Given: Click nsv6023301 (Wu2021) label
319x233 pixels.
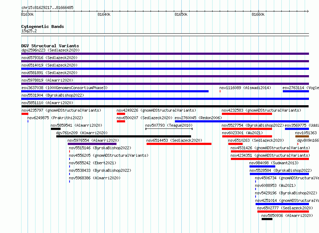Looking at the screenshot, I should (242, 133).
